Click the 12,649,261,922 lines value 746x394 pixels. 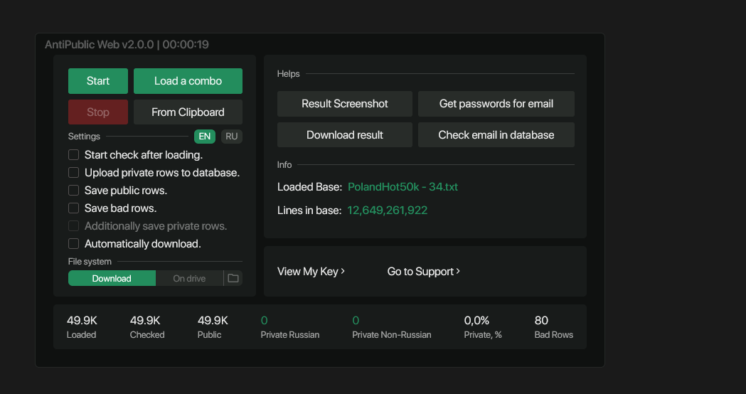click(x=388, y=211)
